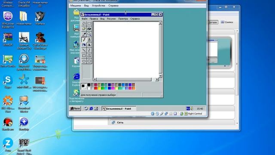Click the Безымянный - Paint taskbar button
The height and width of the screenshot is (155, 275).
[119, 108]
